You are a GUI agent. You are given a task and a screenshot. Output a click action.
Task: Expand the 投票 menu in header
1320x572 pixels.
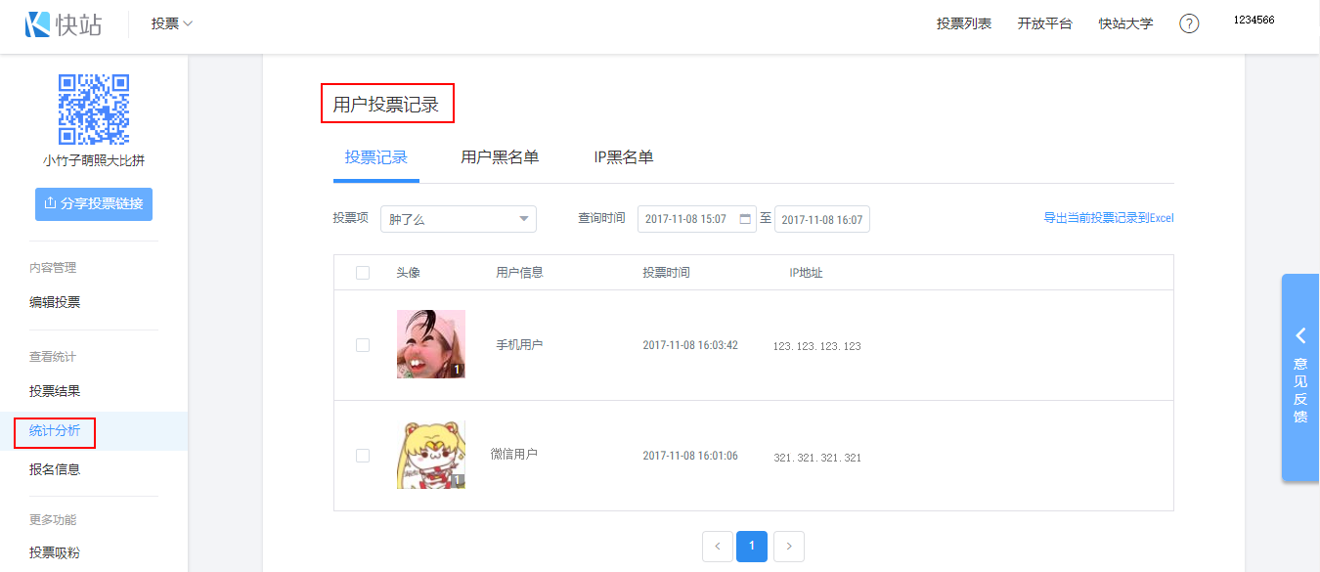[x=172, y=23]
